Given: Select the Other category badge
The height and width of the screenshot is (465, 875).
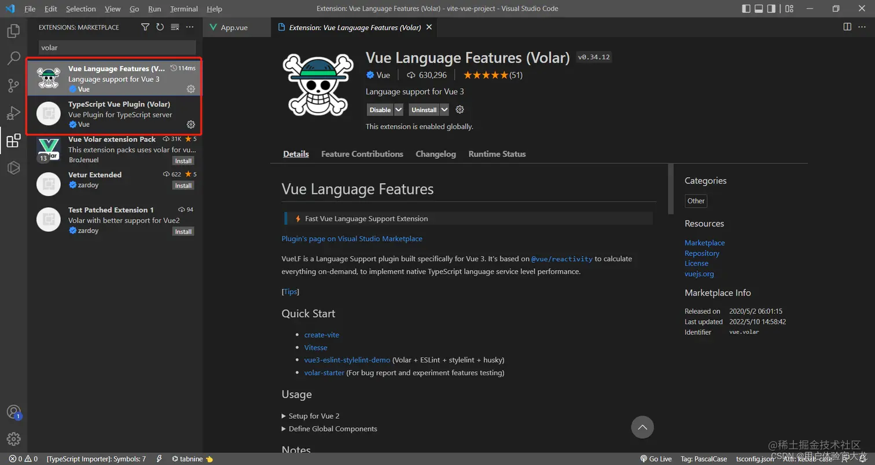Looking at the screenshot, I should [x=696, y=201].
